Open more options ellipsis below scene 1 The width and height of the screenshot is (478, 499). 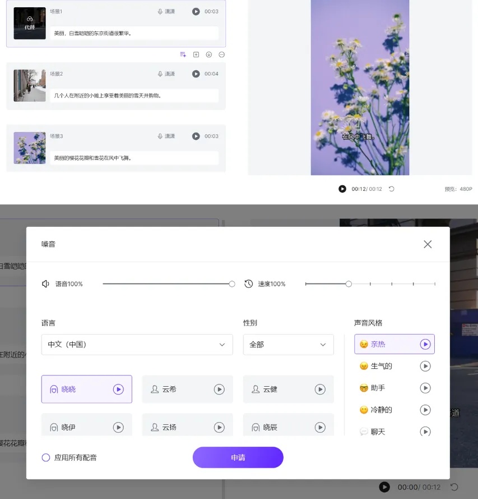pos(222,55)
